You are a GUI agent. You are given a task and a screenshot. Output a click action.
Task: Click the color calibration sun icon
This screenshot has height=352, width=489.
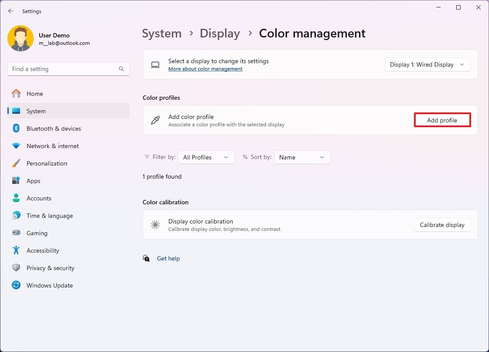[155, 225]
